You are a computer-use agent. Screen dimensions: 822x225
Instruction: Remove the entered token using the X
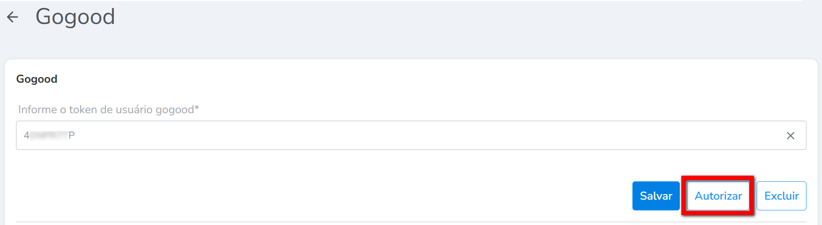[790, 136]
